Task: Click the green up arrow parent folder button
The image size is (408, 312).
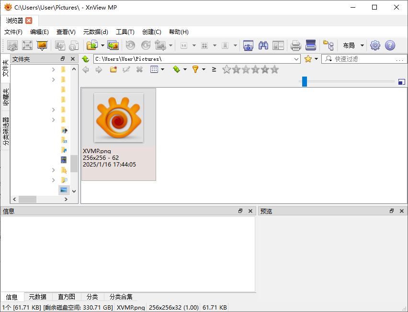Action: [85, 59]
